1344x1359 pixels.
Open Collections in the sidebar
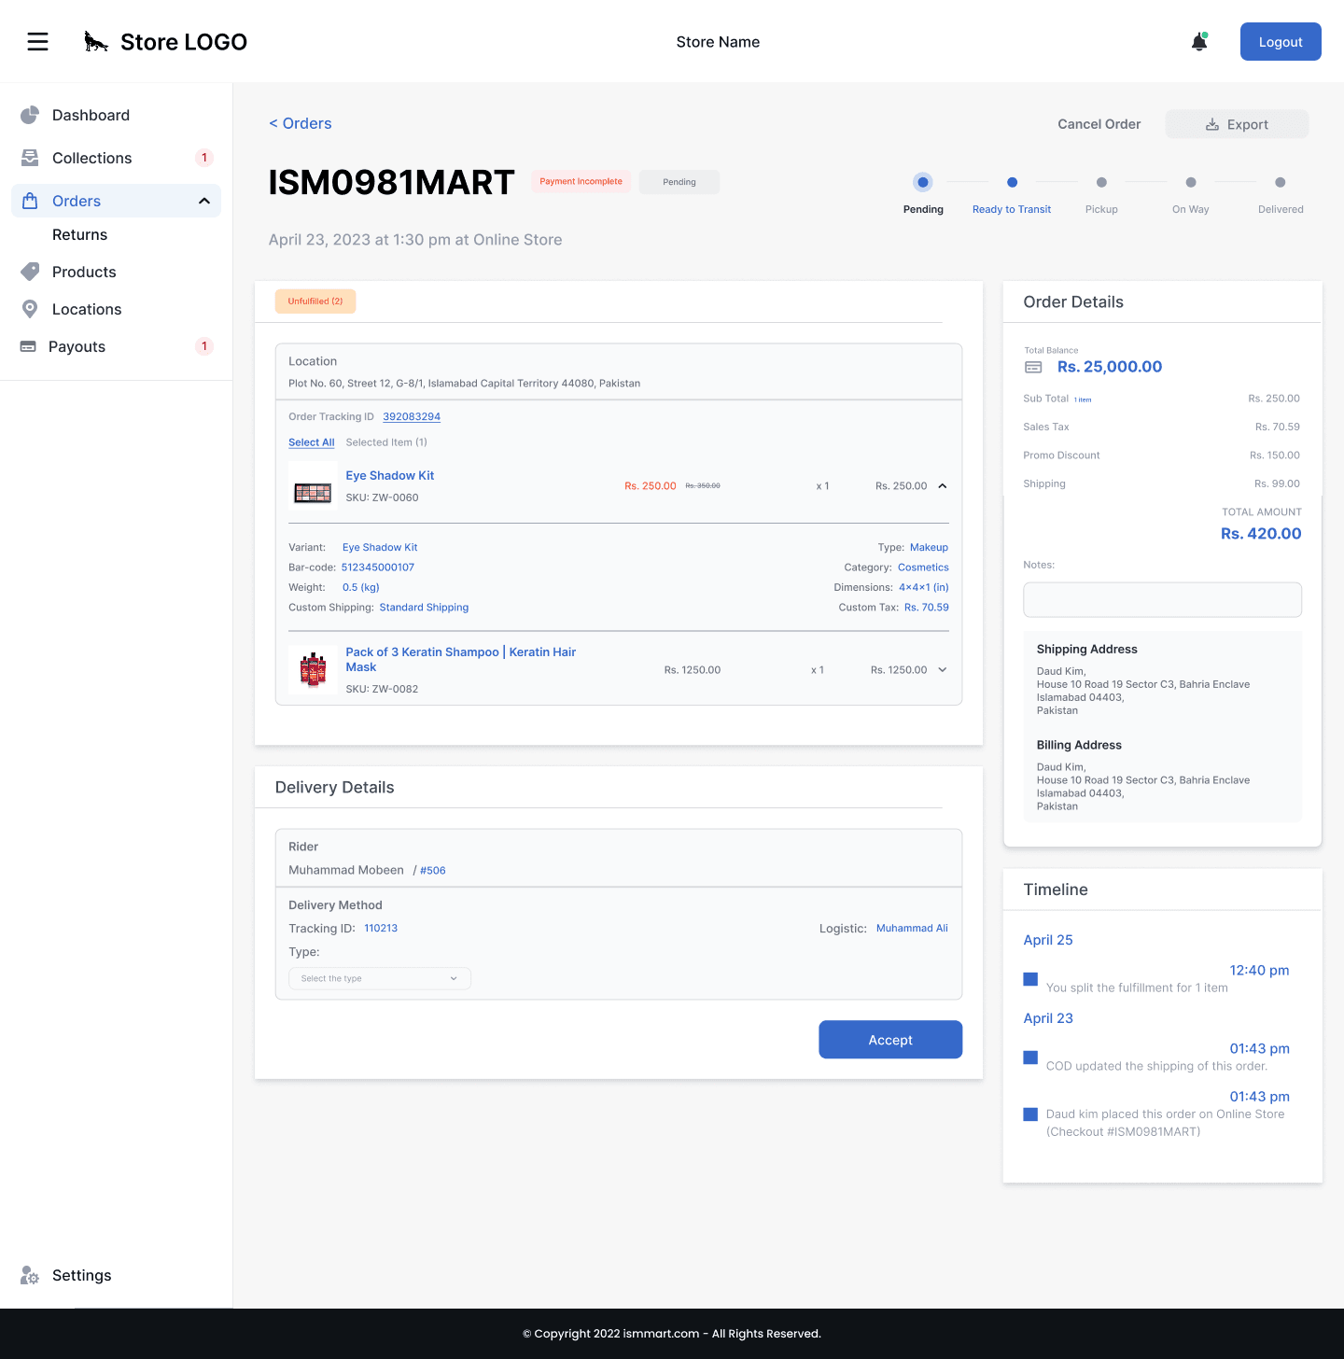(x=92, y=158)
